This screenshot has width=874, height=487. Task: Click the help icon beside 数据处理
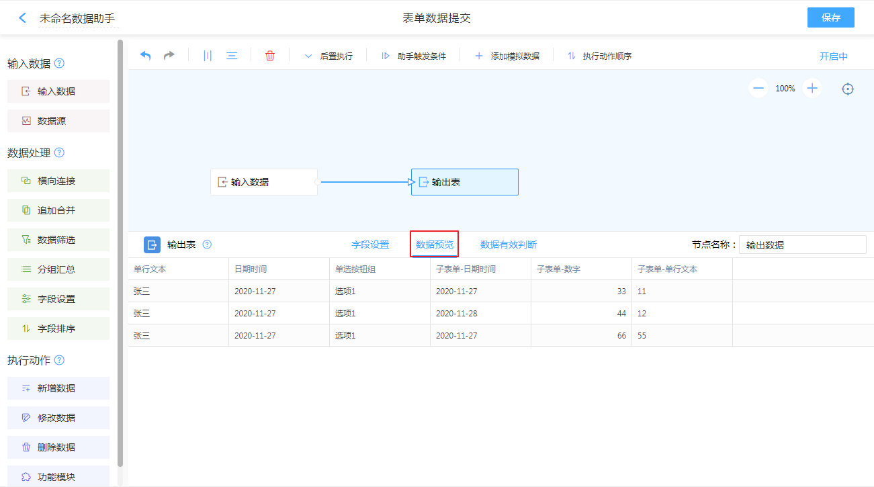59,153
